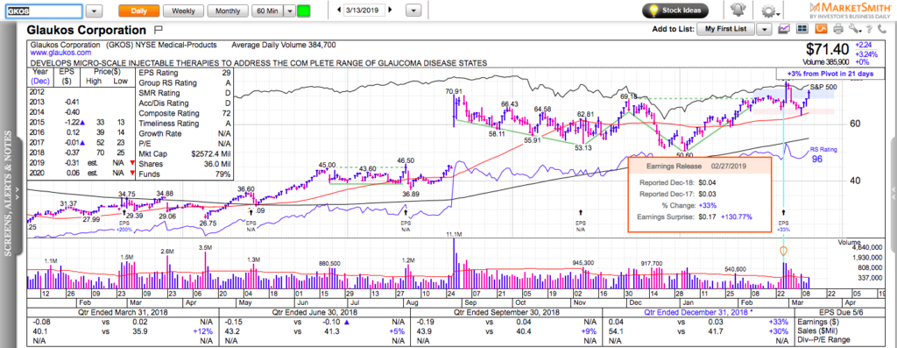The width and height of the screenshot is (897, 348).
Task: Click the chart view icon
Action: 784,29
